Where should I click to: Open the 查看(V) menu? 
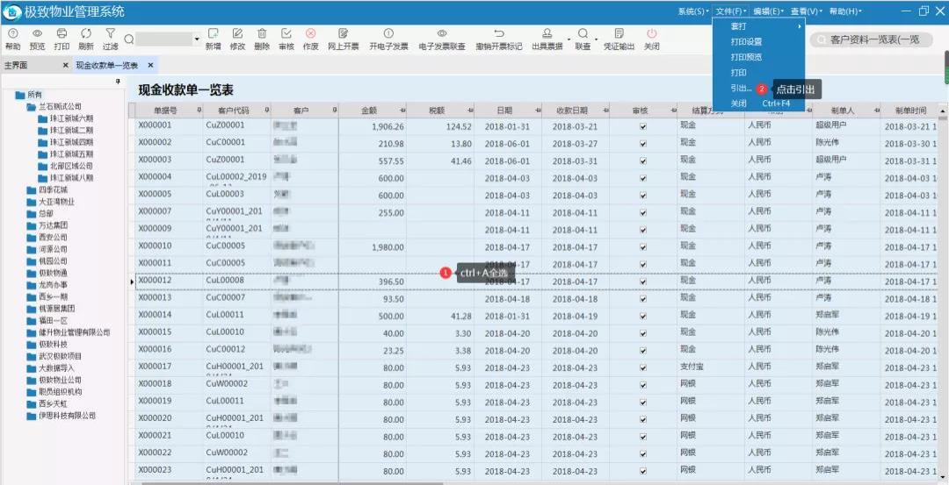(806, 11)
